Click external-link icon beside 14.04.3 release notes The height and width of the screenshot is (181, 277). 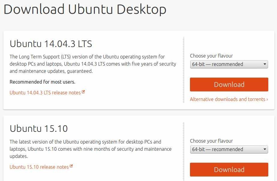(83, 92)
